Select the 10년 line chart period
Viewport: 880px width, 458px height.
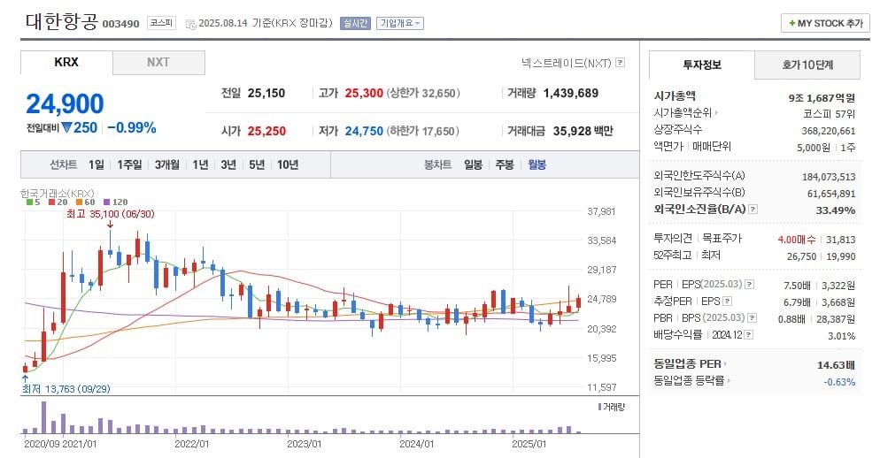288,164
